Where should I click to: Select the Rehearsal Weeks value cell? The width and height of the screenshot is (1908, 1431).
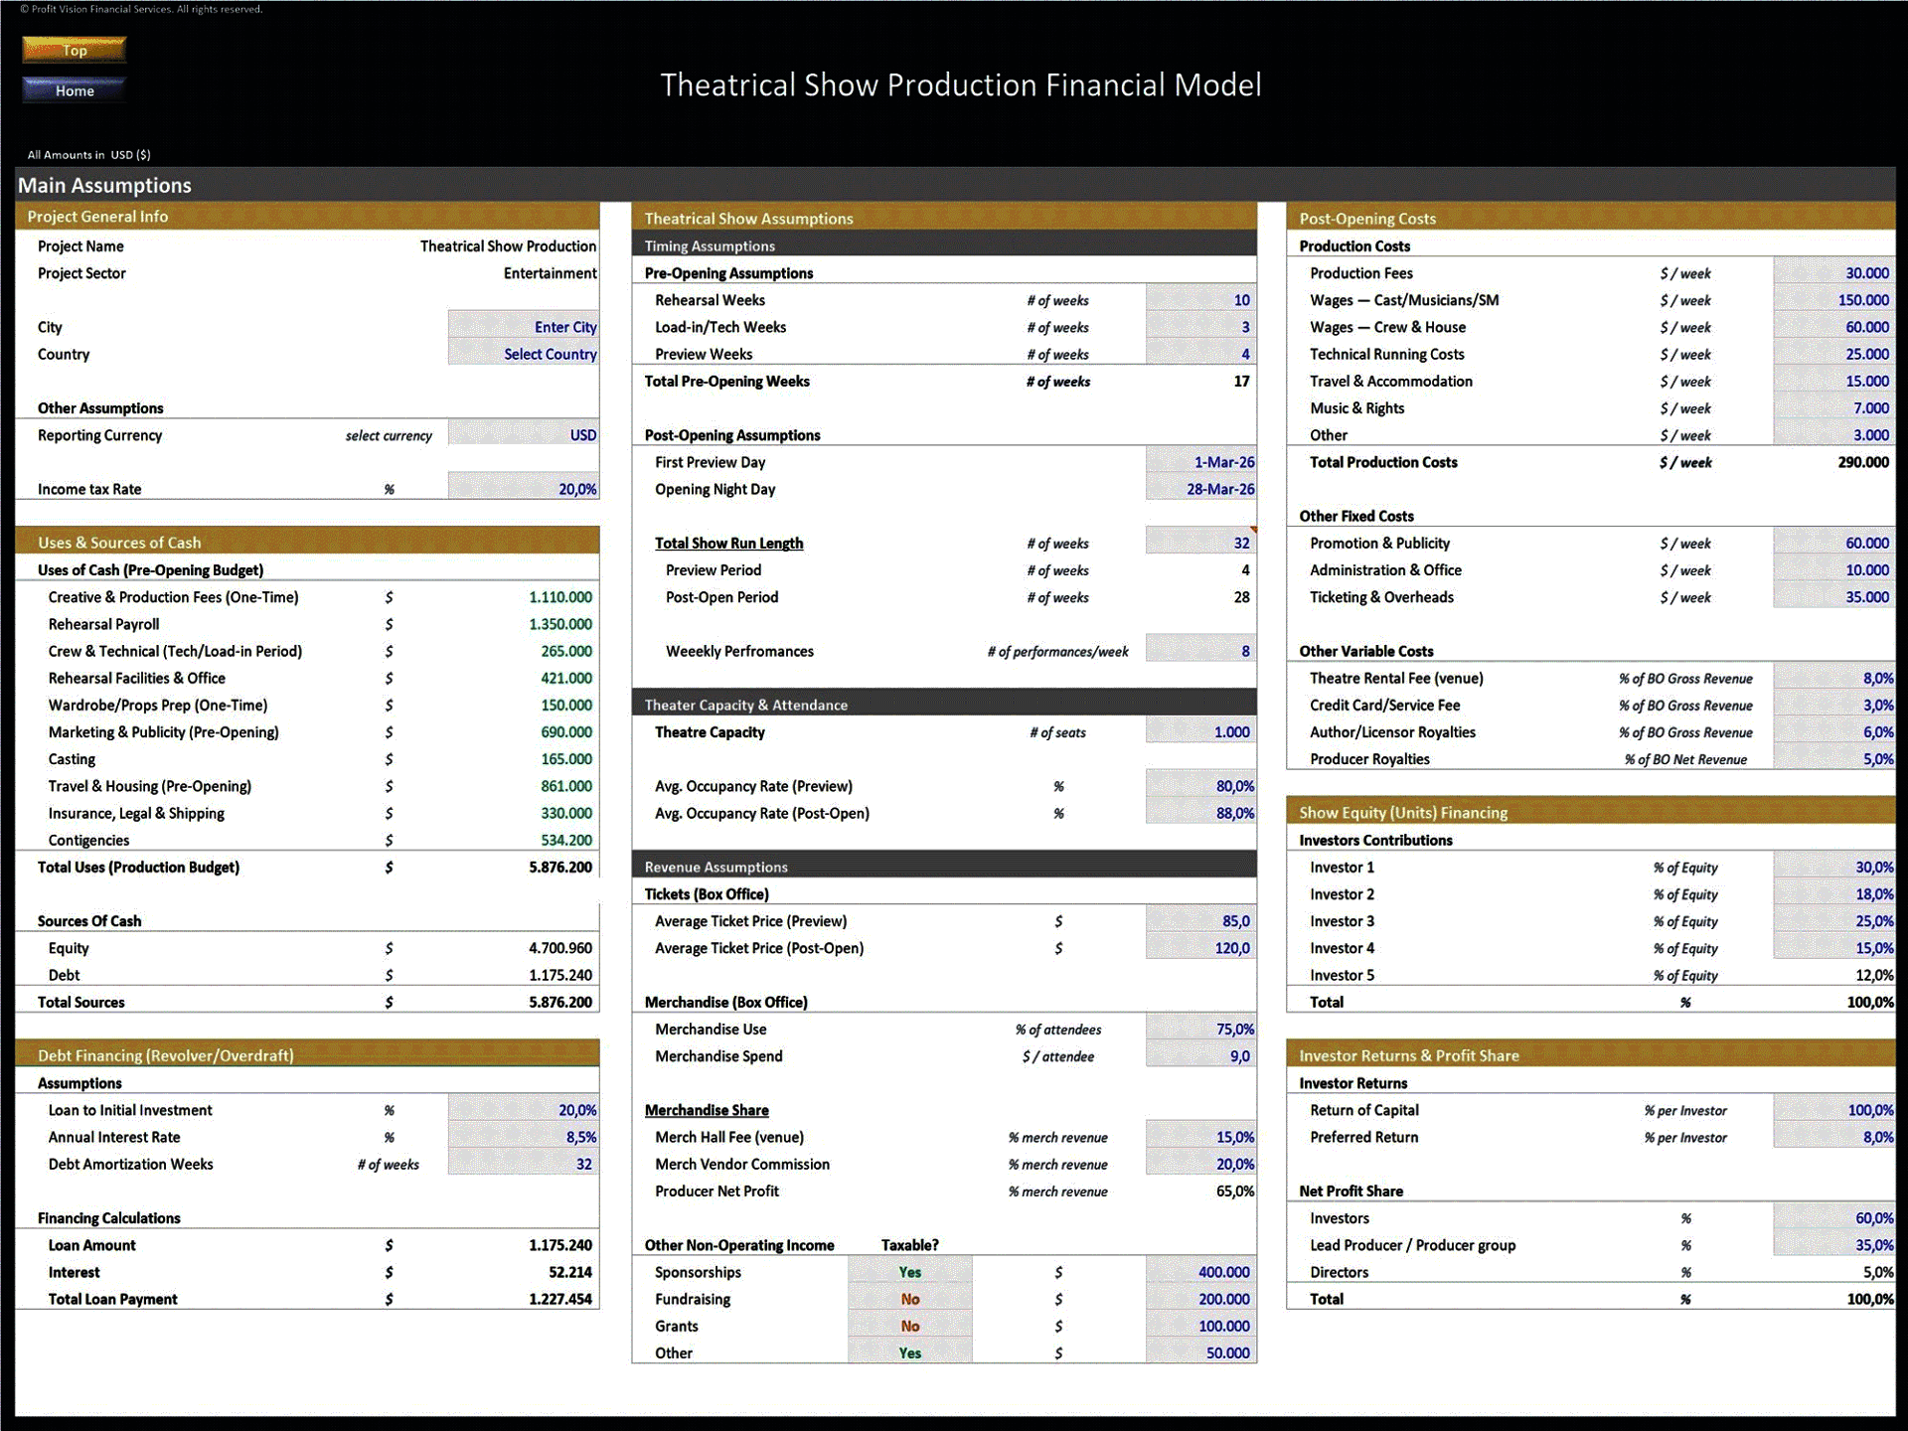click(1199, 299)
